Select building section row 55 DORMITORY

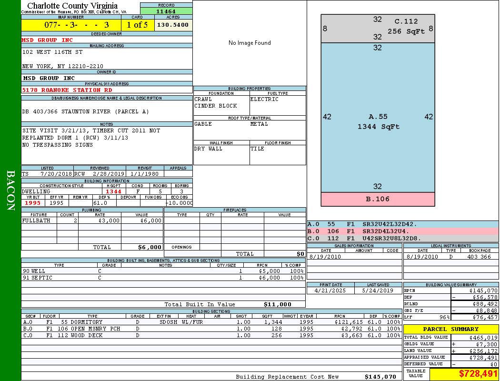pyautogui.click(x=211, y=322)
